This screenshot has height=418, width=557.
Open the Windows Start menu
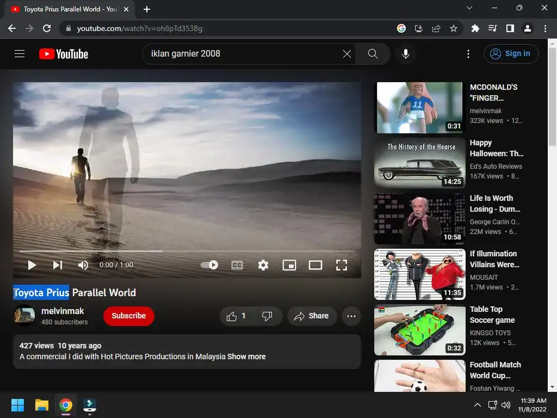coord(17,405)
